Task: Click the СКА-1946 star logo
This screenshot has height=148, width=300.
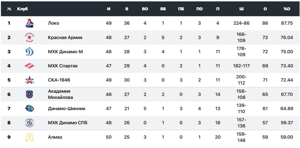Action: 30,80
